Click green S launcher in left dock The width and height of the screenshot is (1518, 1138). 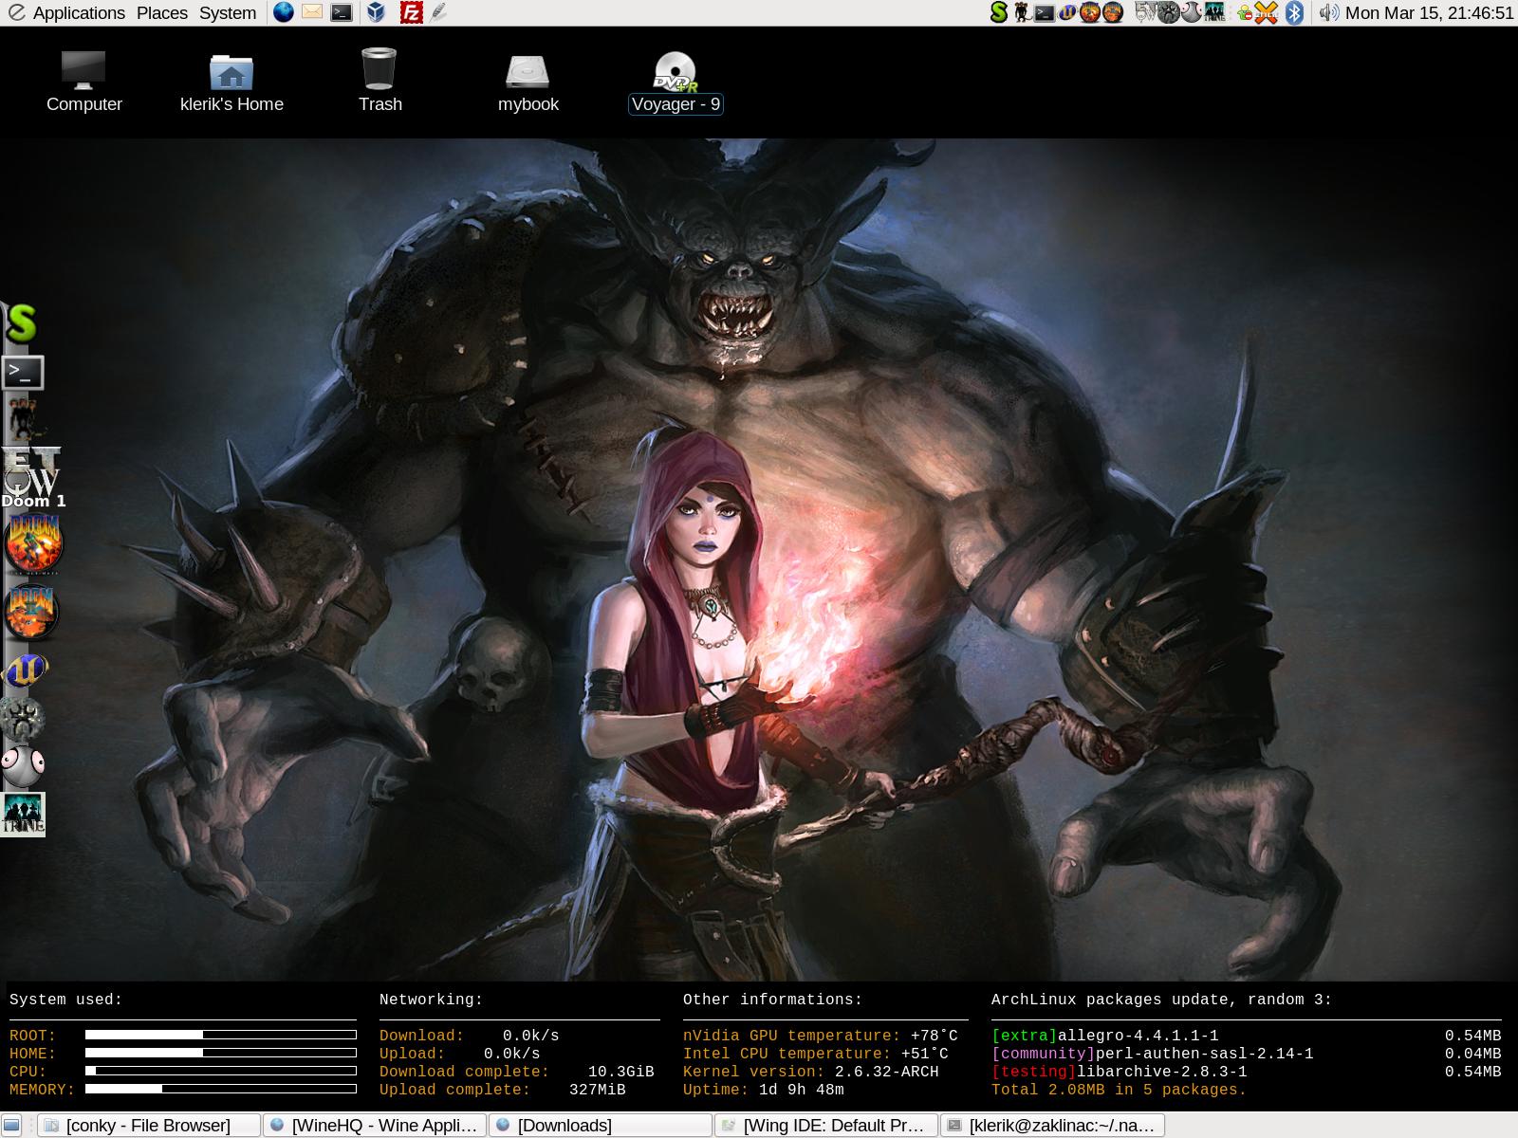[x=21, y=324]
